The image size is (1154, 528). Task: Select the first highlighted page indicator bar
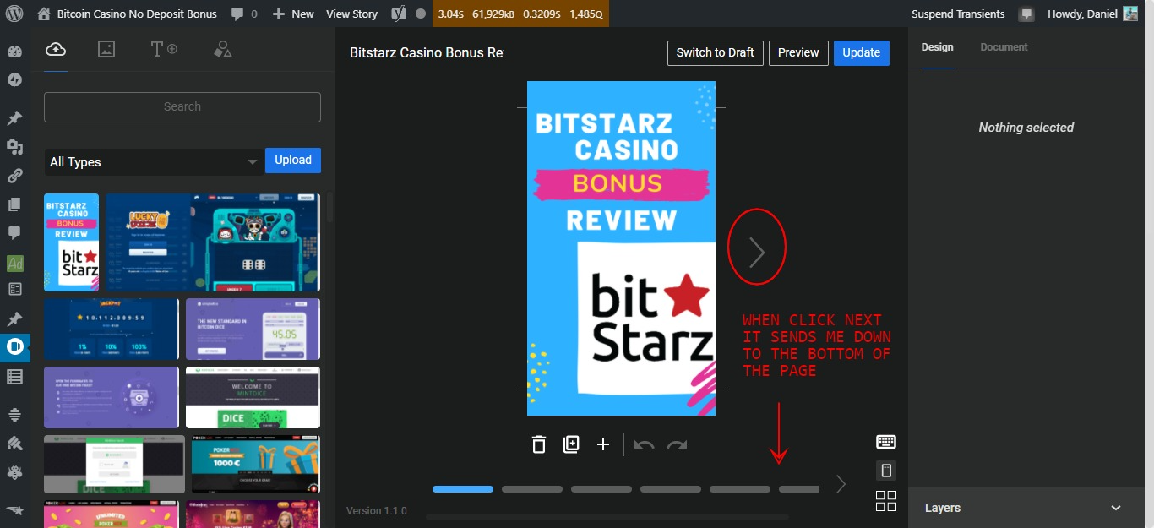pyautogui.click(x=463, y=489)
